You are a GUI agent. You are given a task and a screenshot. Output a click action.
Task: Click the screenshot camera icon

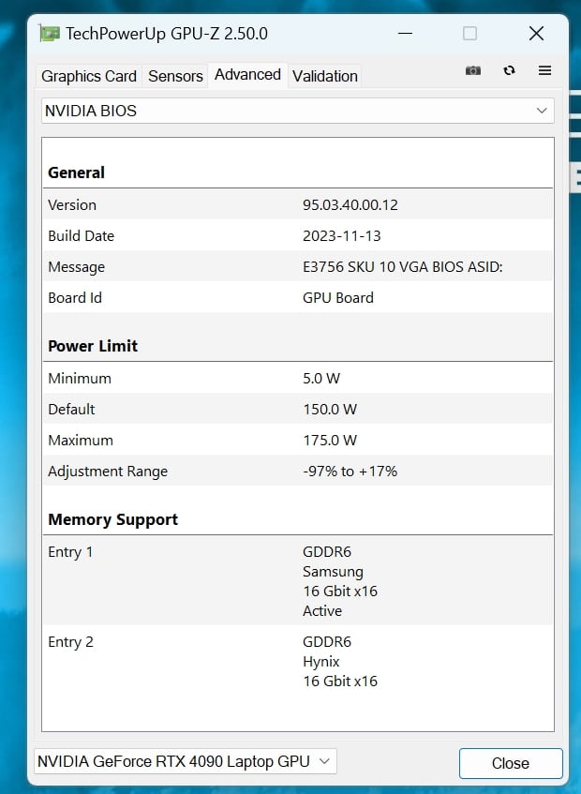473,70
